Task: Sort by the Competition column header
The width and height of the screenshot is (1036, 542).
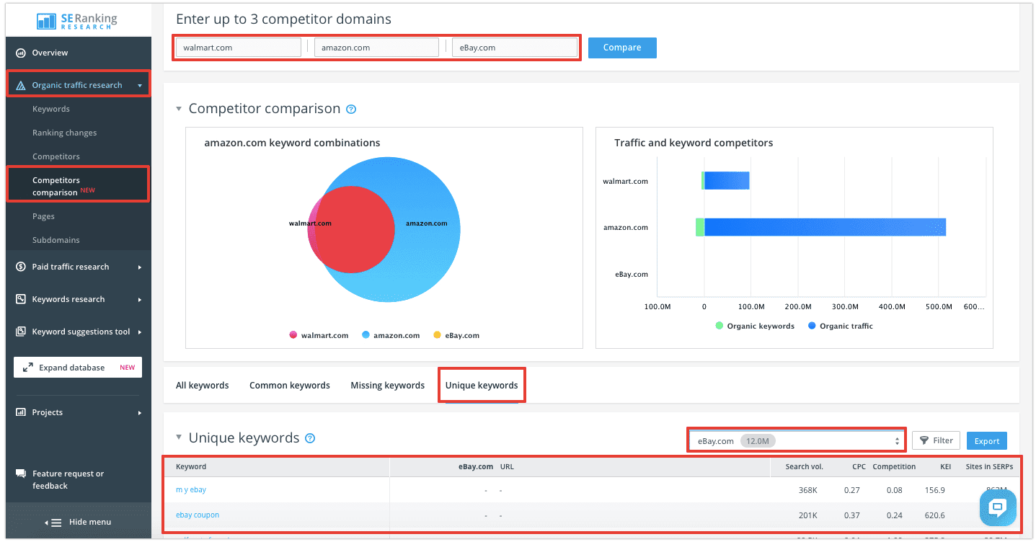Action: (894, 466)
